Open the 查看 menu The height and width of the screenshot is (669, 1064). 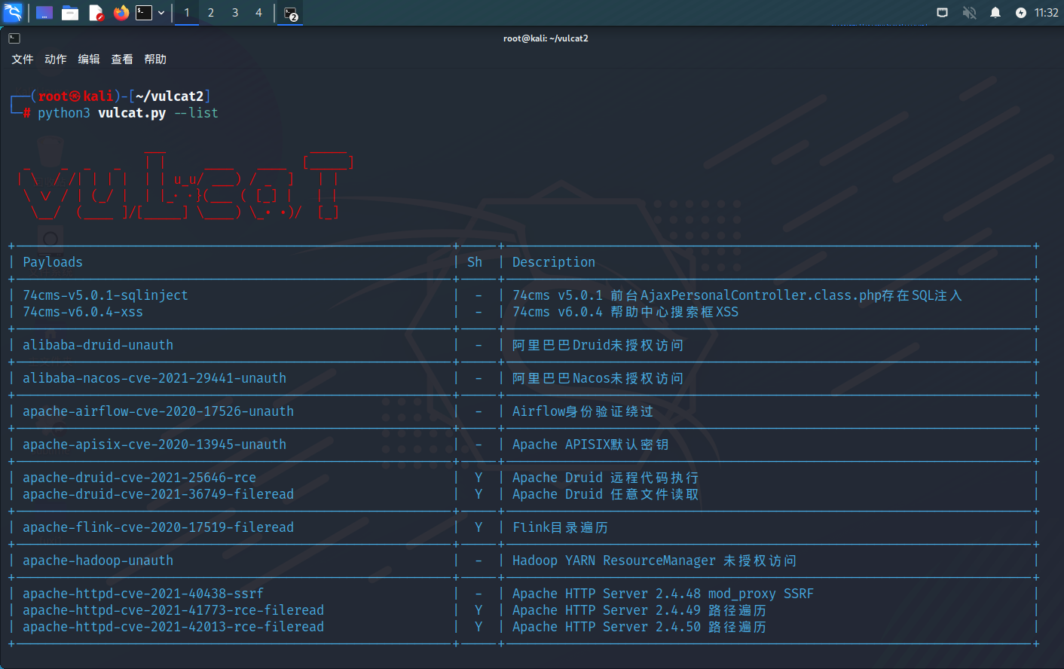[x=122, y=60]
